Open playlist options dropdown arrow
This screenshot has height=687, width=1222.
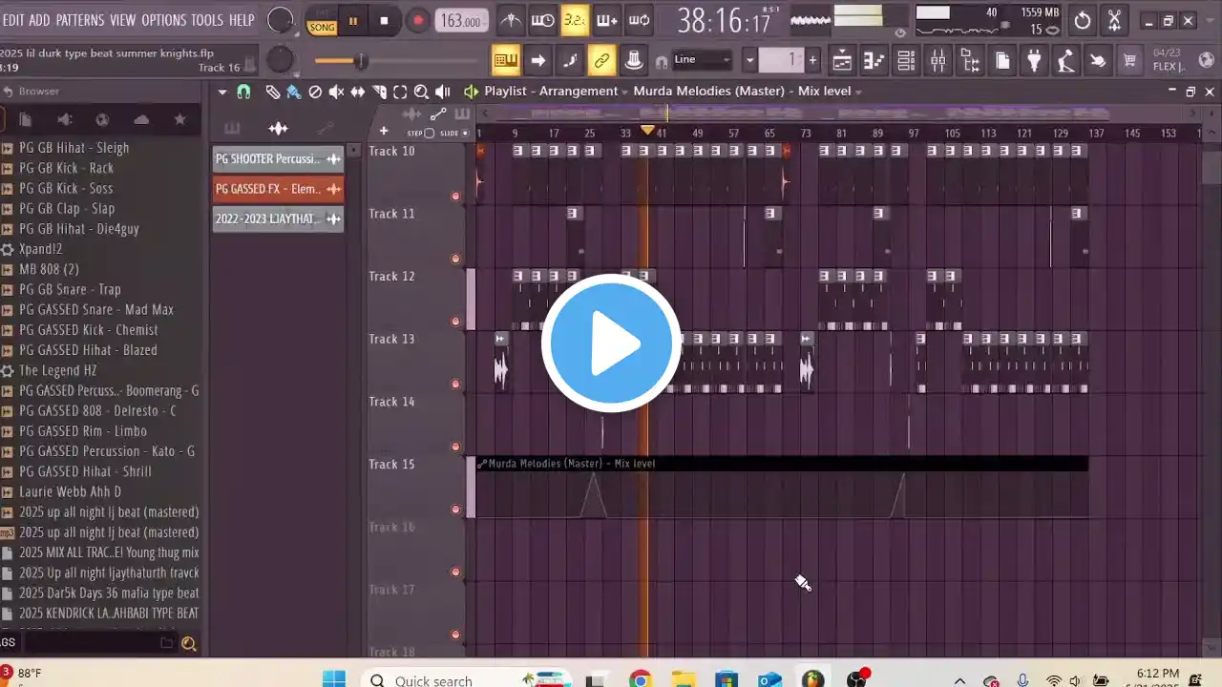(221, 92)
